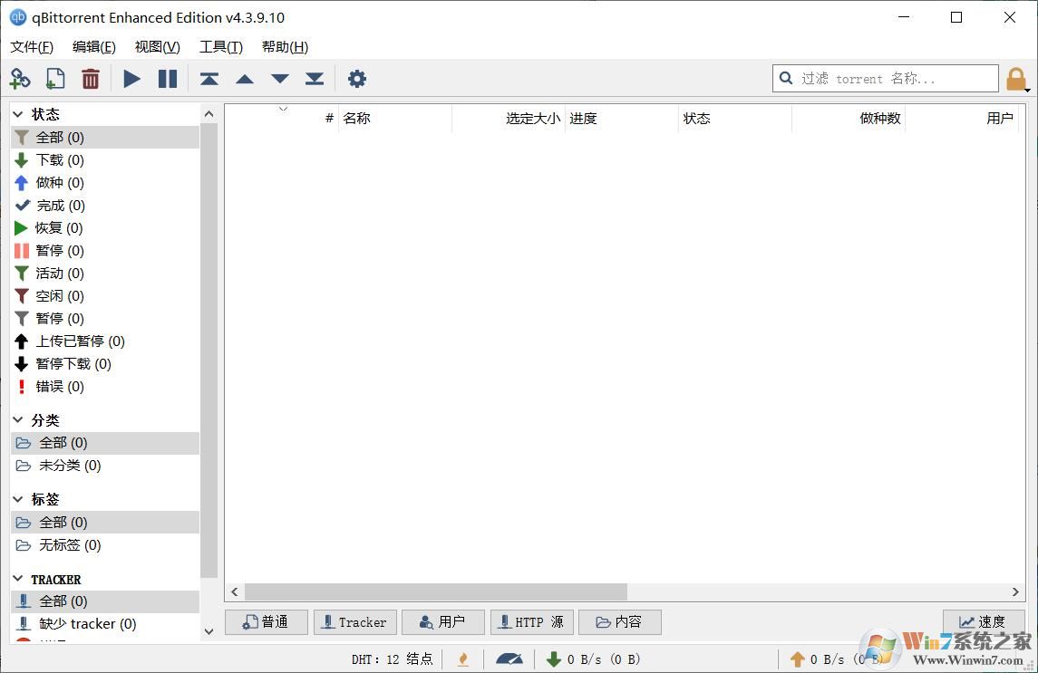Toggle alternative speed limits gauge in status bar

pyautogui.click(x=509, y=659)
